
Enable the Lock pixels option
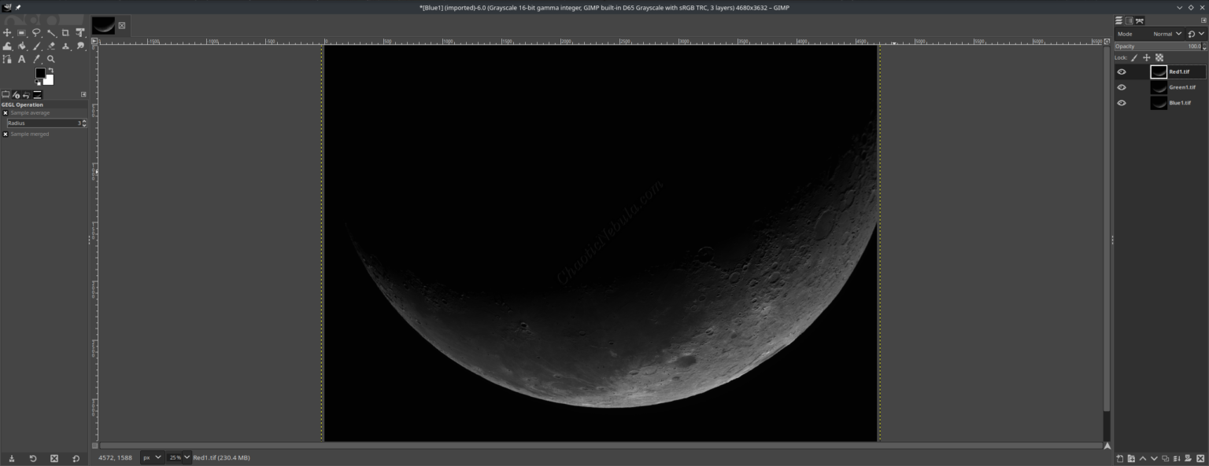tap(1134, 57)
